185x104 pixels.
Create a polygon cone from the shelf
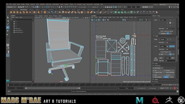[21, 12]
